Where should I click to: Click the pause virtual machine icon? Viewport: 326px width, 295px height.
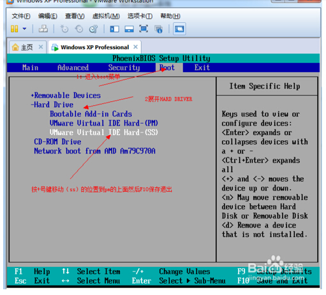tap(14, 29)
